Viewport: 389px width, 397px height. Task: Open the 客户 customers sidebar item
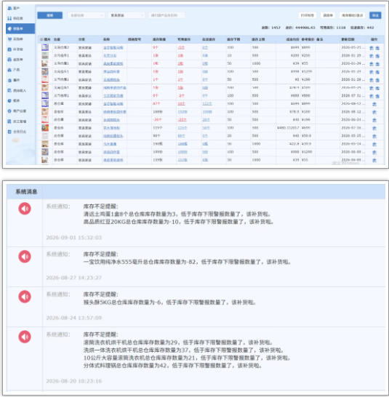click(x=14, y=8)
